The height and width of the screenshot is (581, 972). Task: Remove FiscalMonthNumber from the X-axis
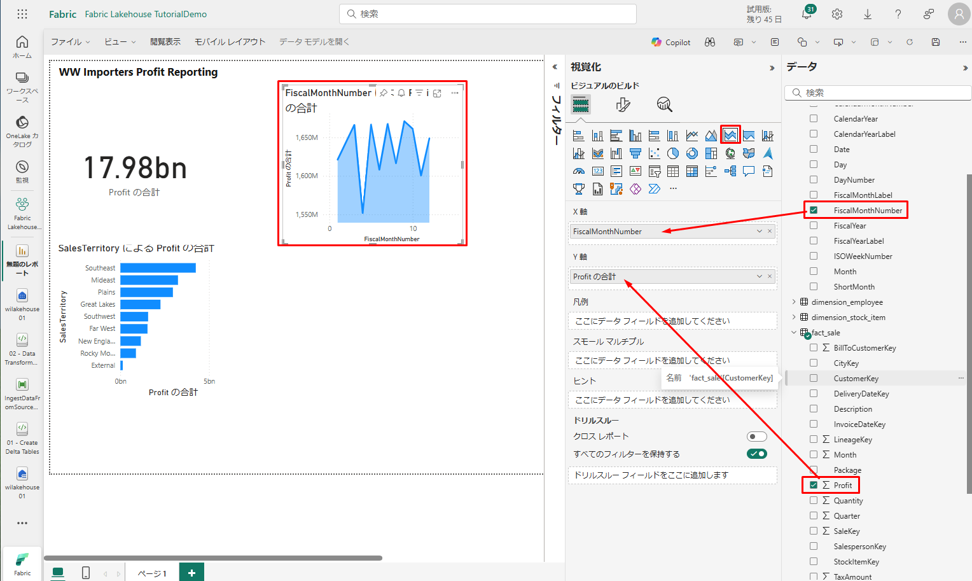(x=770, y=232)
